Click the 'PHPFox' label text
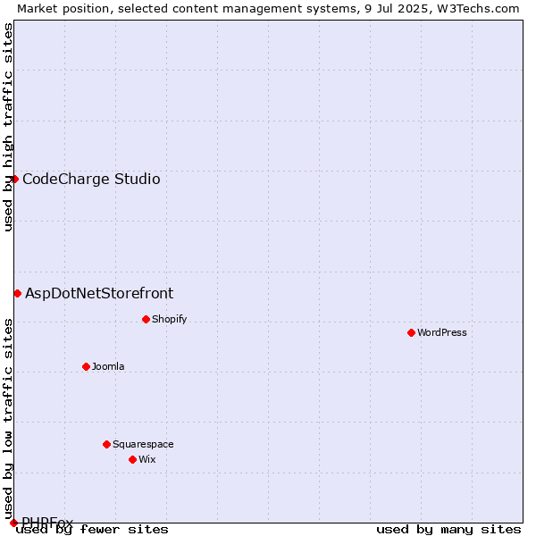The image size is (536, 536). 47,522
